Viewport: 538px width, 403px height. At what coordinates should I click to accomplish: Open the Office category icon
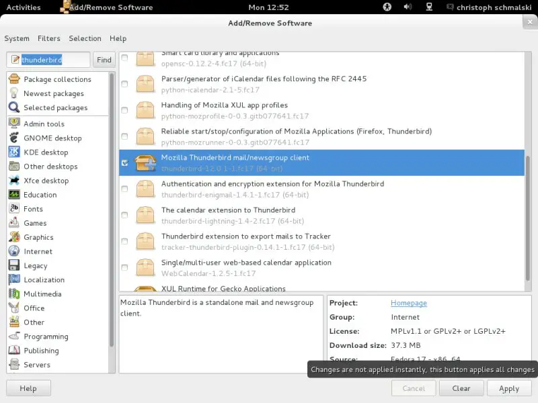(14, 308)
